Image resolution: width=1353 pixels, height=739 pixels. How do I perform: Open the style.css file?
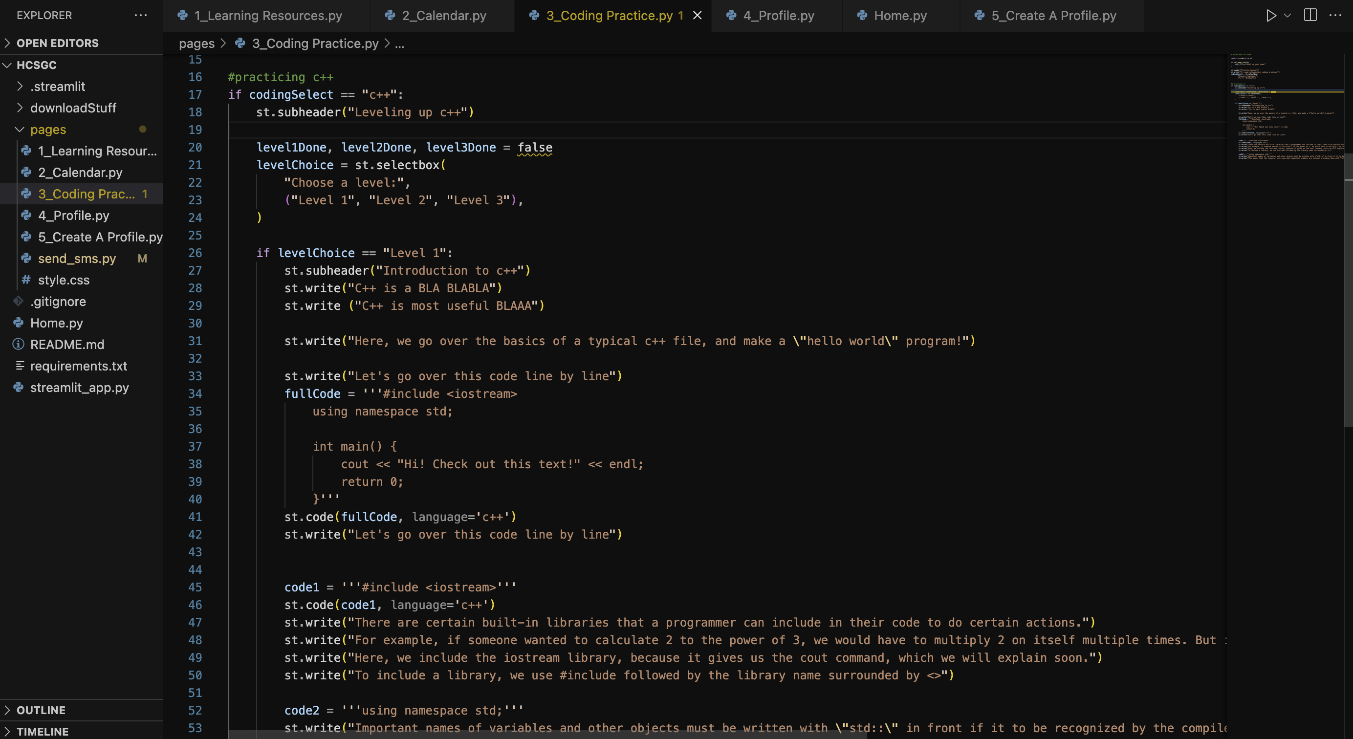point(64,280)
